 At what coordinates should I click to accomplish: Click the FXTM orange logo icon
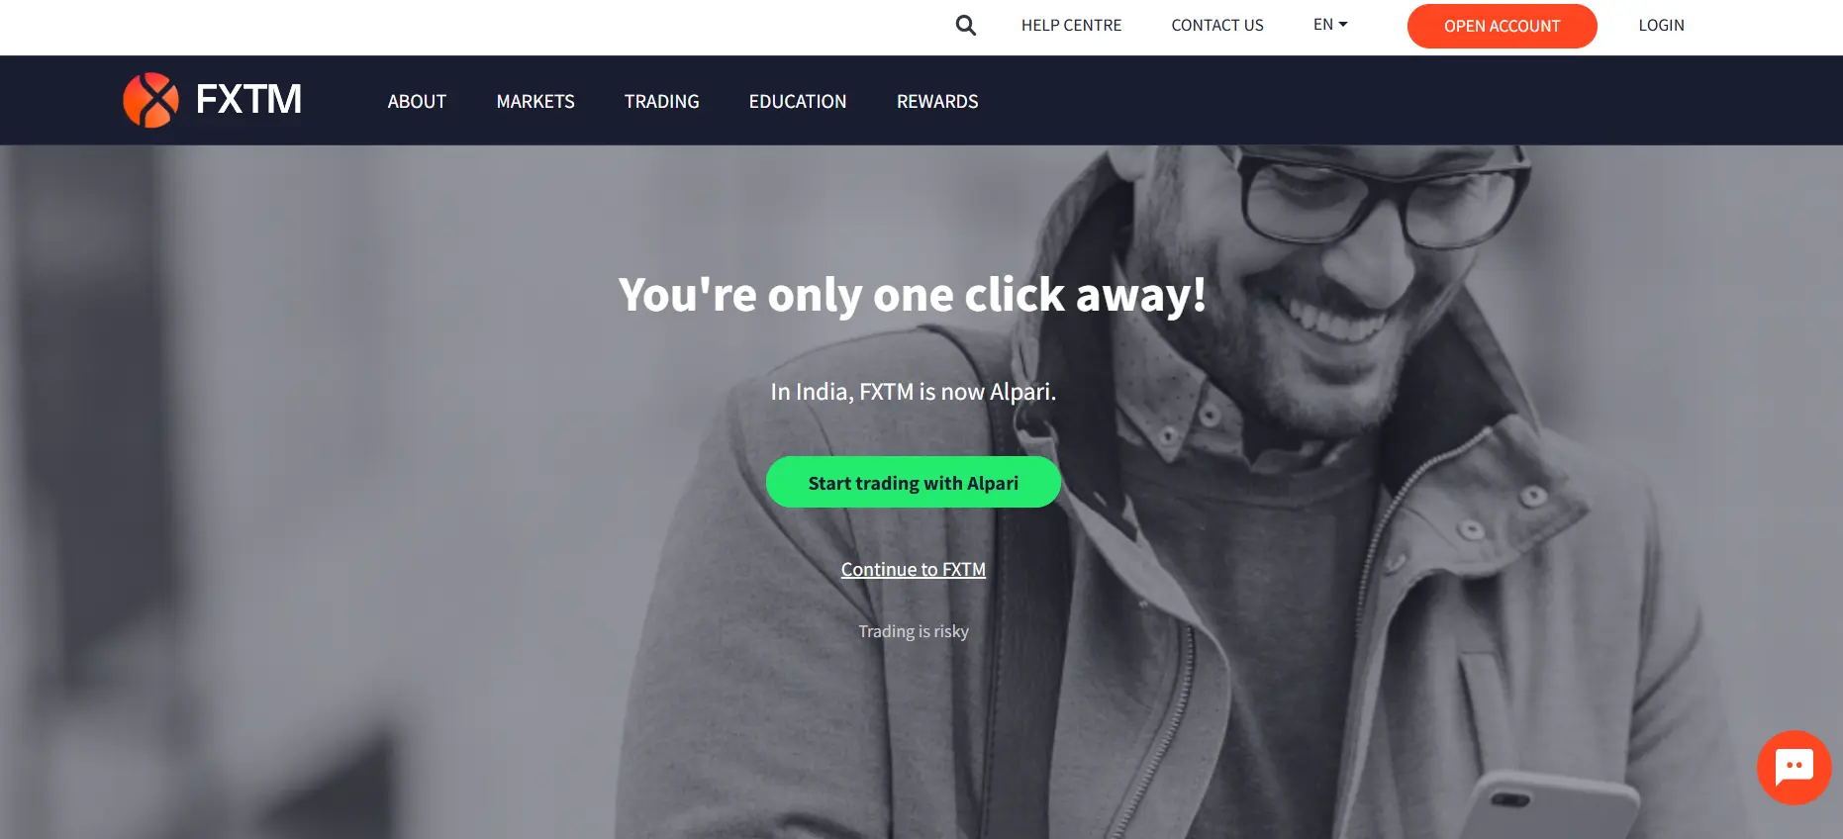pyautogui.click(x=150, y=100)
